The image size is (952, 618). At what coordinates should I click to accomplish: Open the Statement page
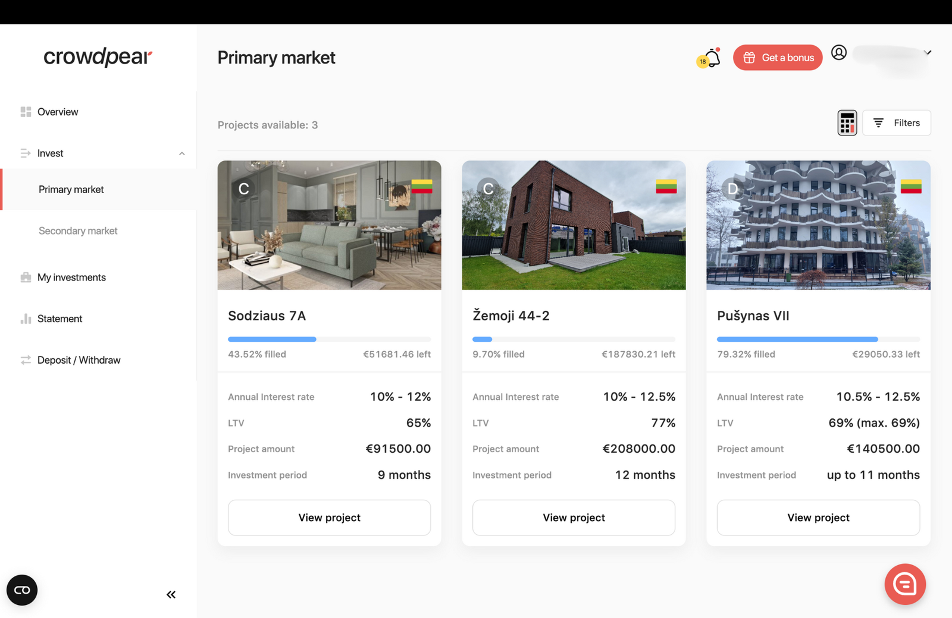[59, 319]
